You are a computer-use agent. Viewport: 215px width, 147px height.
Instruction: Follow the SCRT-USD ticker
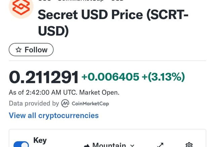coord(31,50)
